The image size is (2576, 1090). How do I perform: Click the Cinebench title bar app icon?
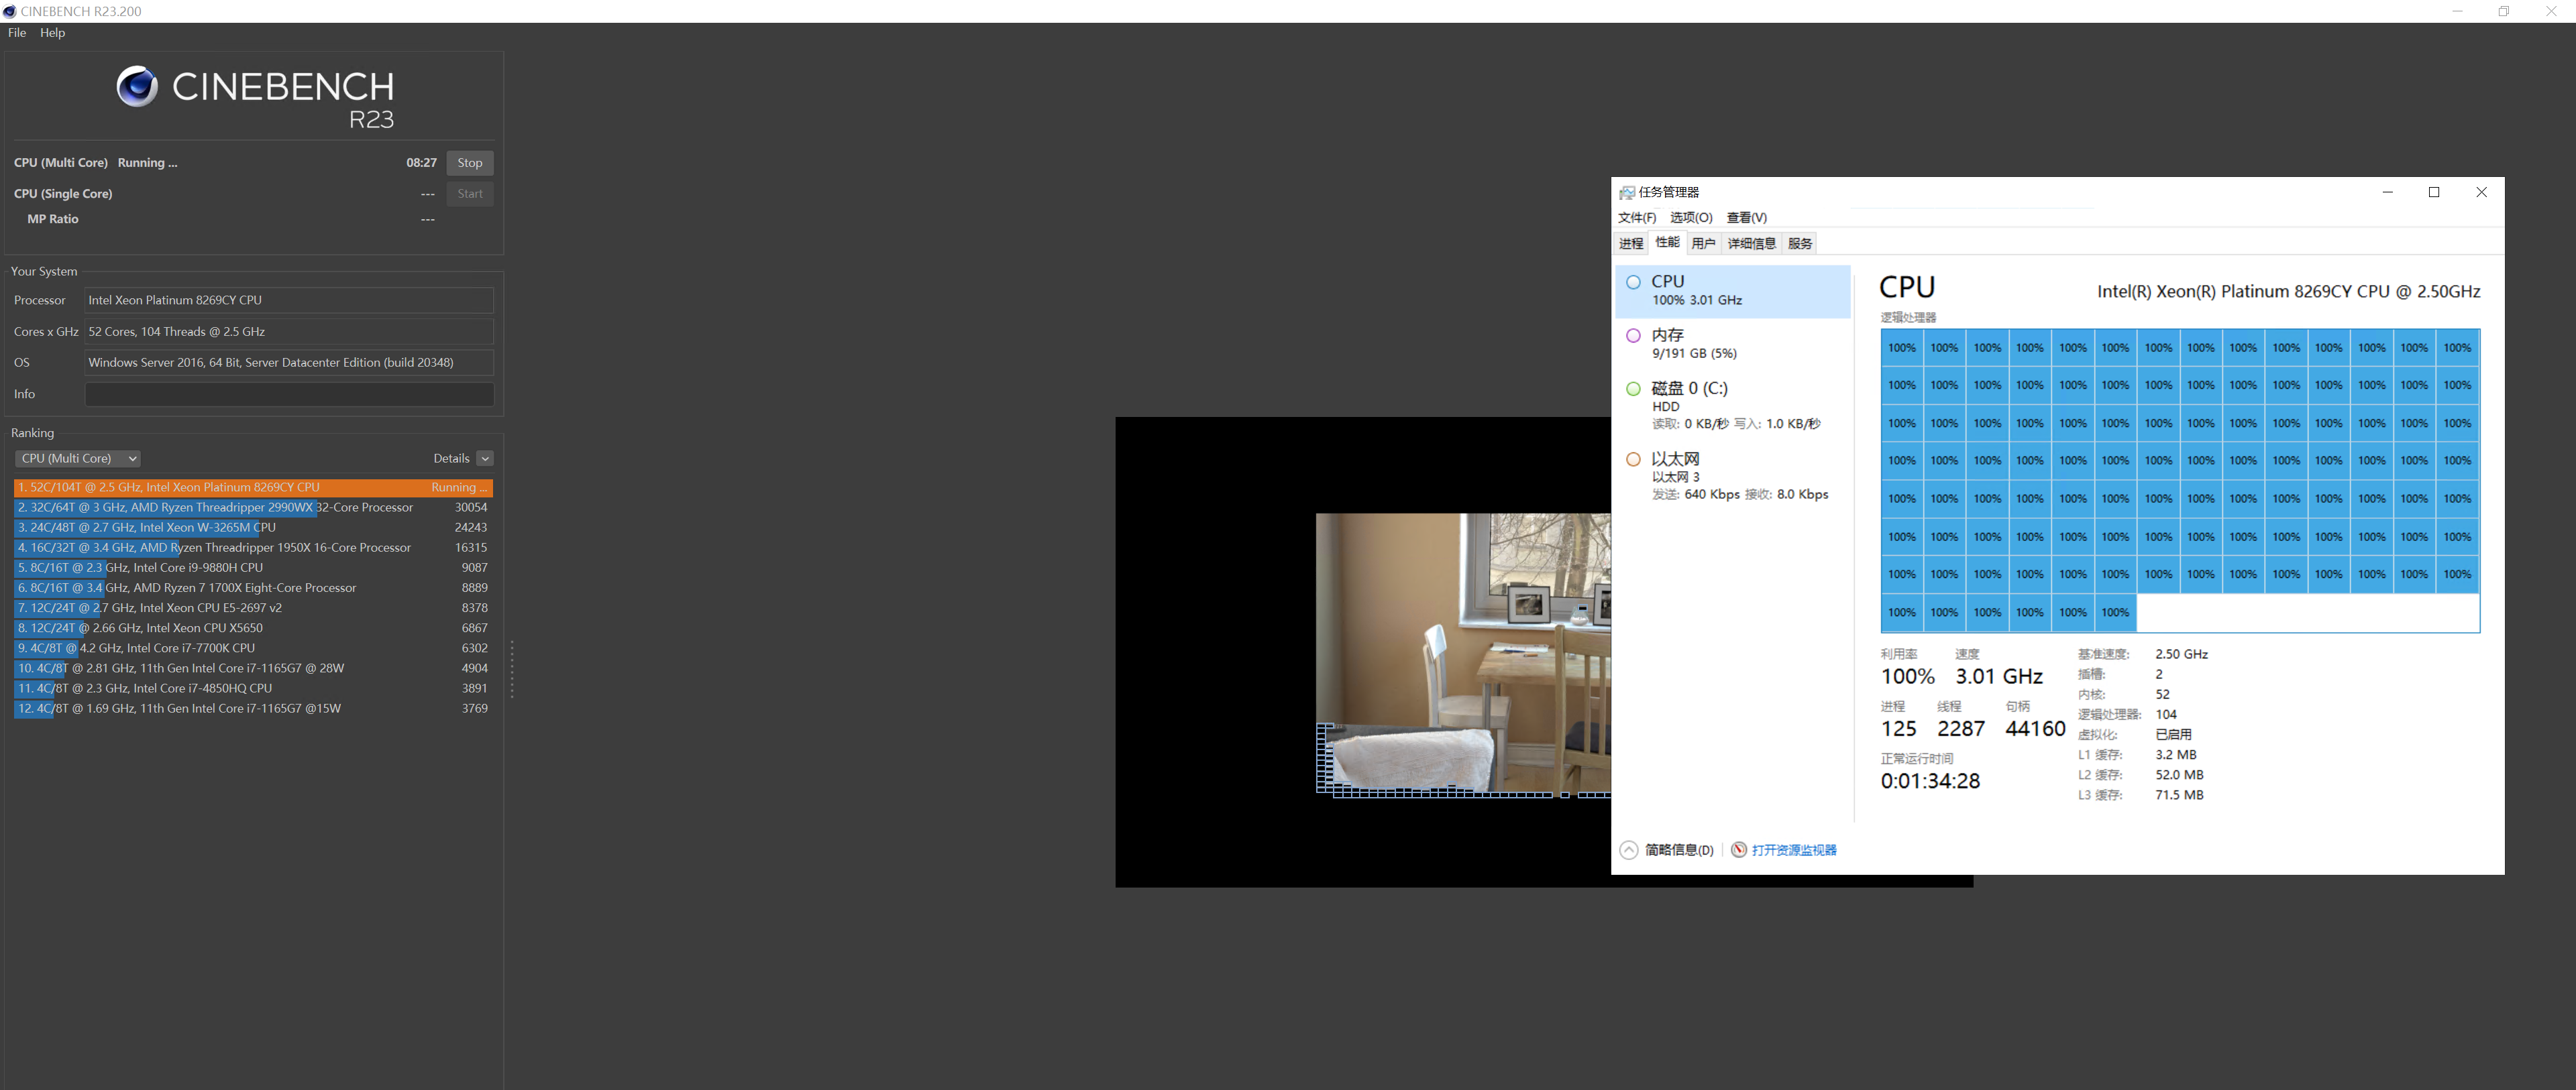10,11
